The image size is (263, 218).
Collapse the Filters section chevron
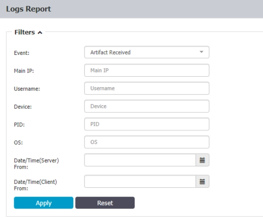click(40, 32)
